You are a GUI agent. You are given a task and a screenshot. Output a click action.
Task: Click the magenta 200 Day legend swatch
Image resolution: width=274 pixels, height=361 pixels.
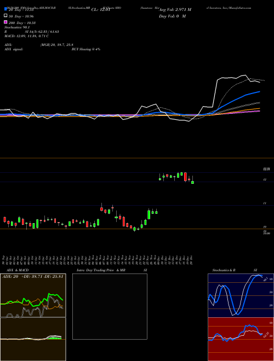(x=5, y=22)
